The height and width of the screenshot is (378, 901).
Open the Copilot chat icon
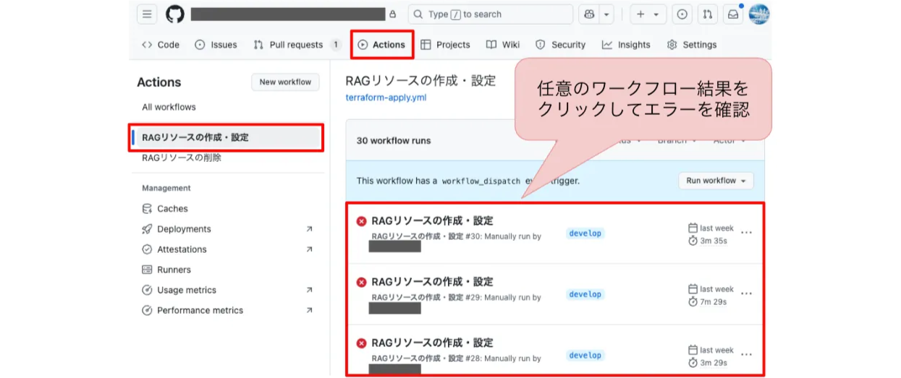point(588,14)
